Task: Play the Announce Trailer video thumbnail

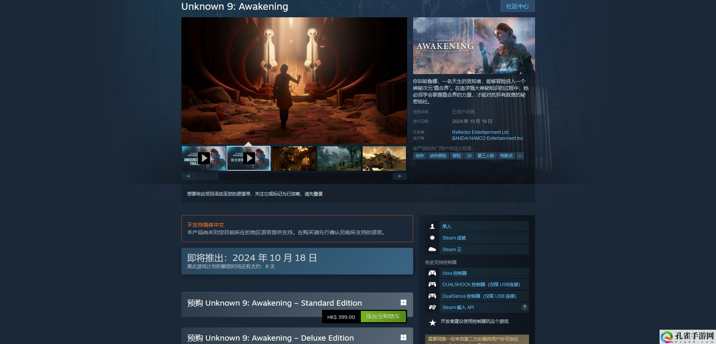Action: [x=204, y=158]
